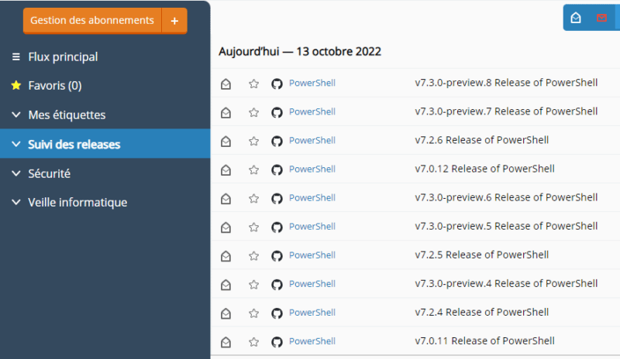Star the v7.2.4 article as favorite
The image size is (620, 359).
click(x=254, y=313)
